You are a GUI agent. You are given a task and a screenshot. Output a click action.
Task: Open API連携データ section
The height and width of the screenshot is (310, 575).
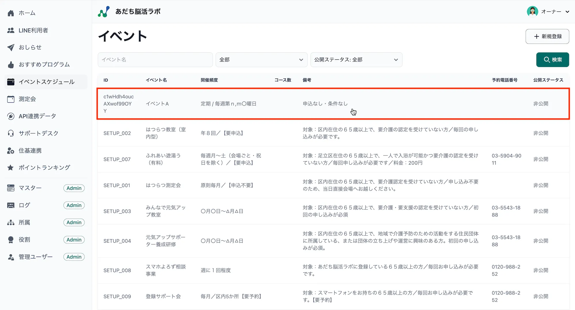tap(37, 116)
